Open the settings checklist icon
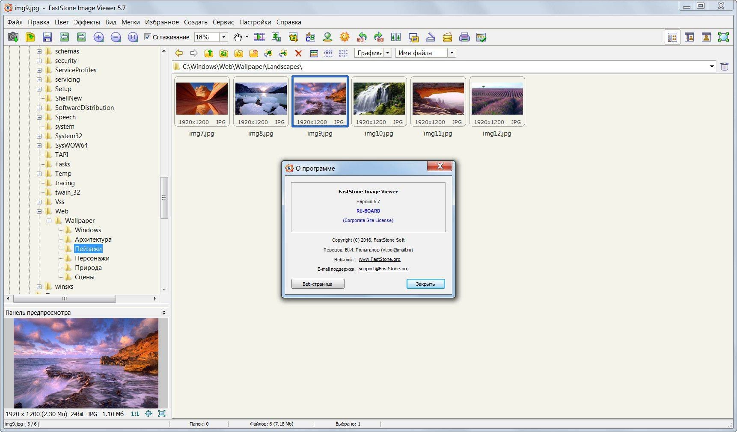 [x=481, y=37]
